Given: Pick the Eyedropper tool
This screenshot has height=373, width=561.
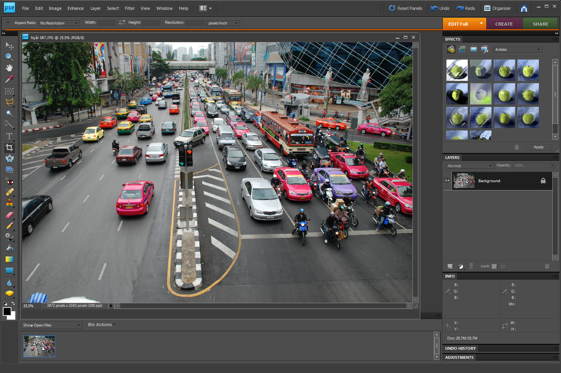Looking at the screenshot, I should coord(9,79).
